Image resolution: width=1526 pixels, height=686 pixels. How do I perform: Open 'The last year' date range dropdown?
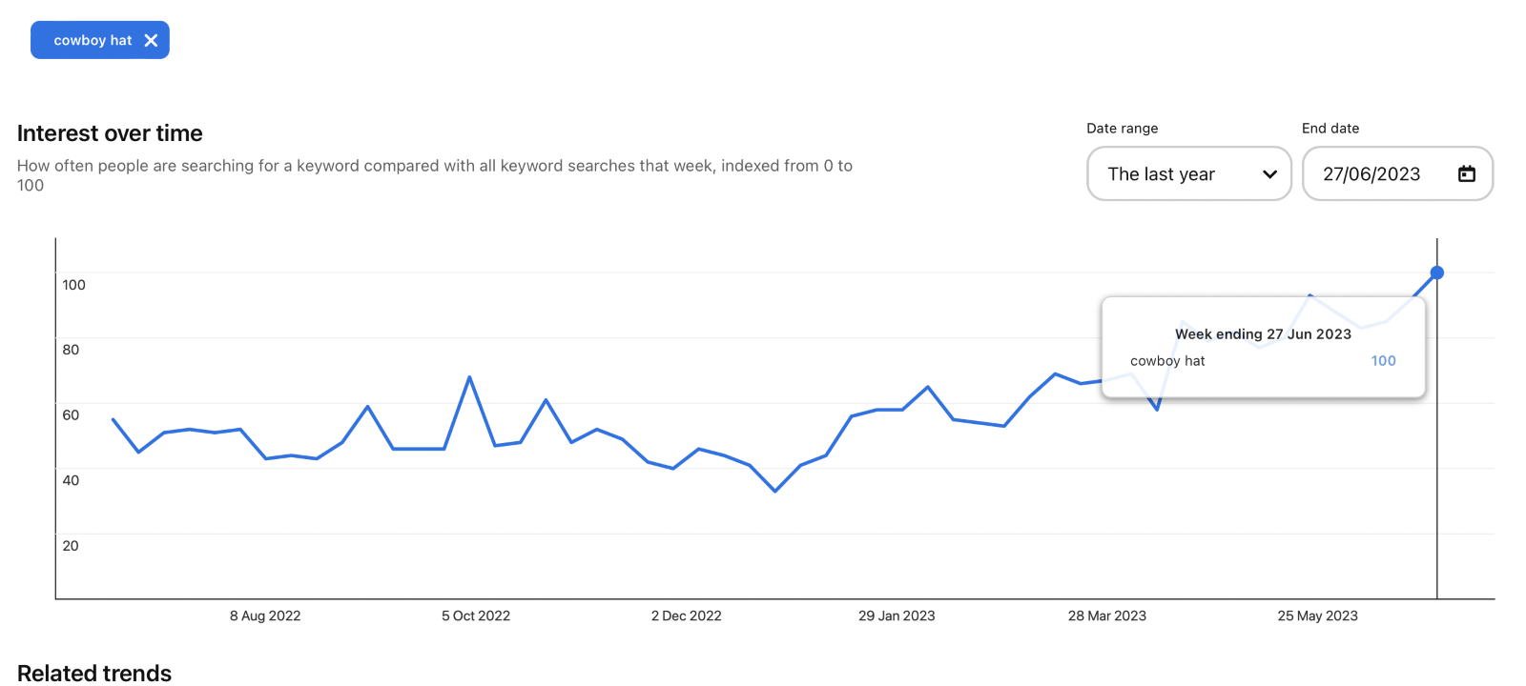click(1188, 173)
